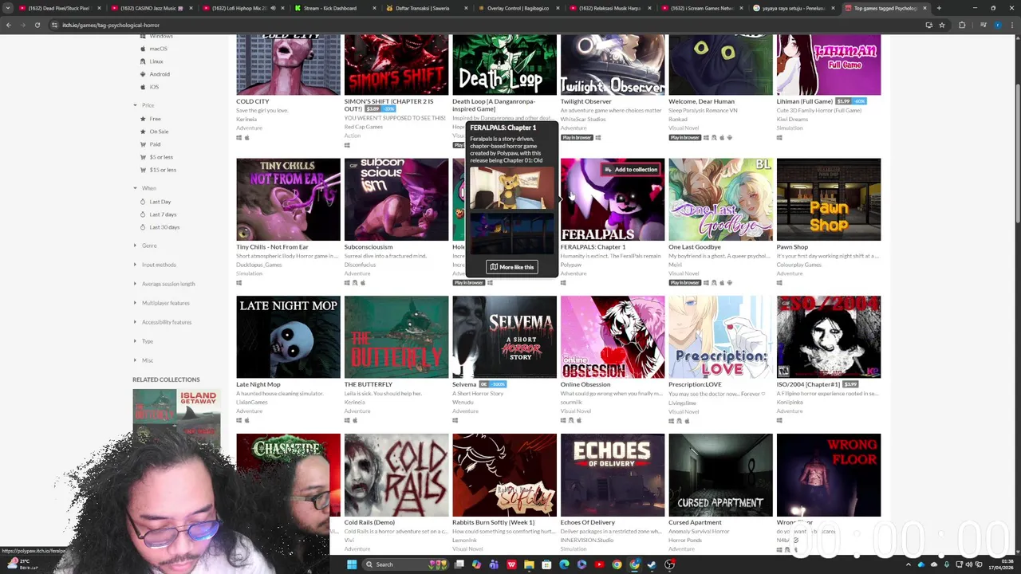1021x574 pixels.
Task: Expand Accessibility features filter
Action: pyautogui.click(x=163, y=322)
